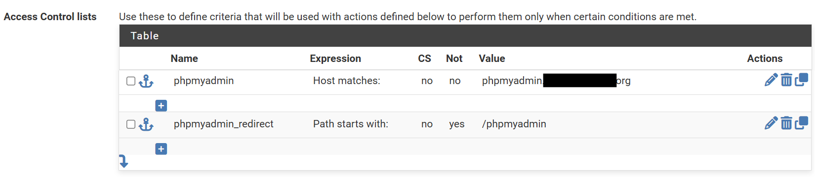
Task: Click the /phpmyadmin value cell
Action: pos(514,124)
